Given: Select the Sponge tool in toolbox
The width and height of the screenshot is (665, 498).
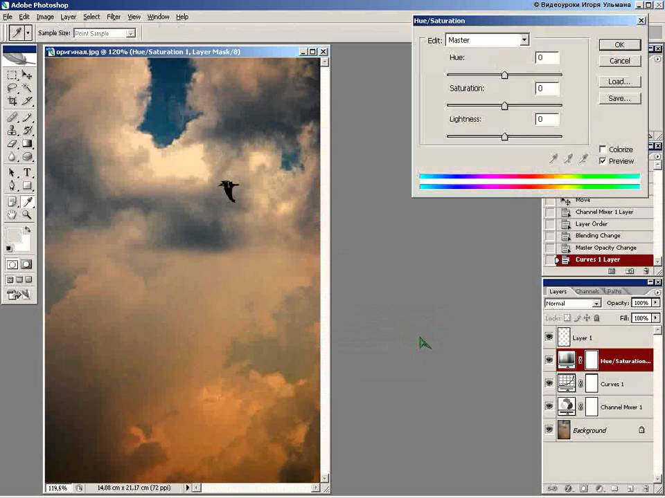Looking at the screenshot, I should point(27,157).
